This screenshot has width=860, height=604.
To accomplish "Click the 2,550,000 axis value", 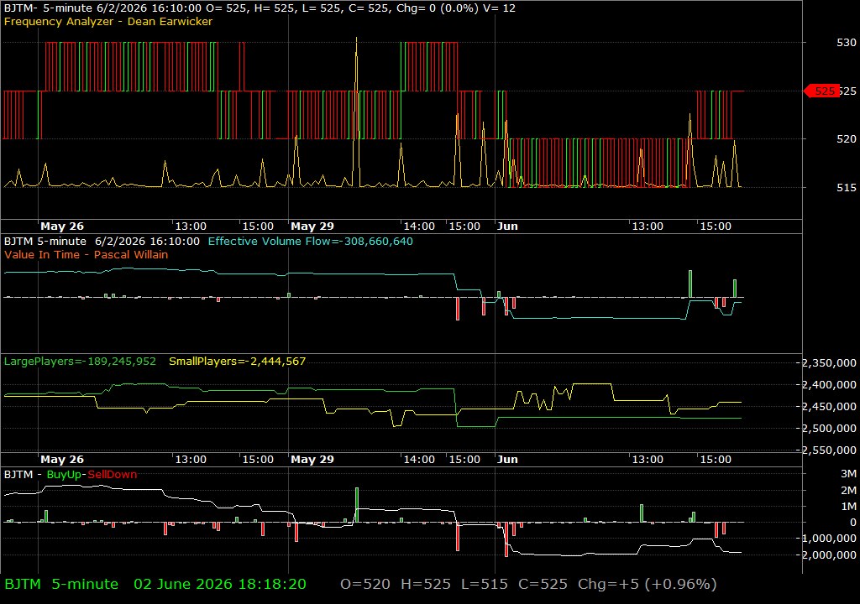I will [829, 450].
